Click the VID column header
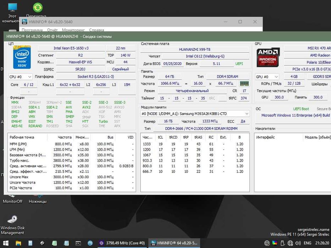This screenshot has width=331, height=248. [125, 137]
